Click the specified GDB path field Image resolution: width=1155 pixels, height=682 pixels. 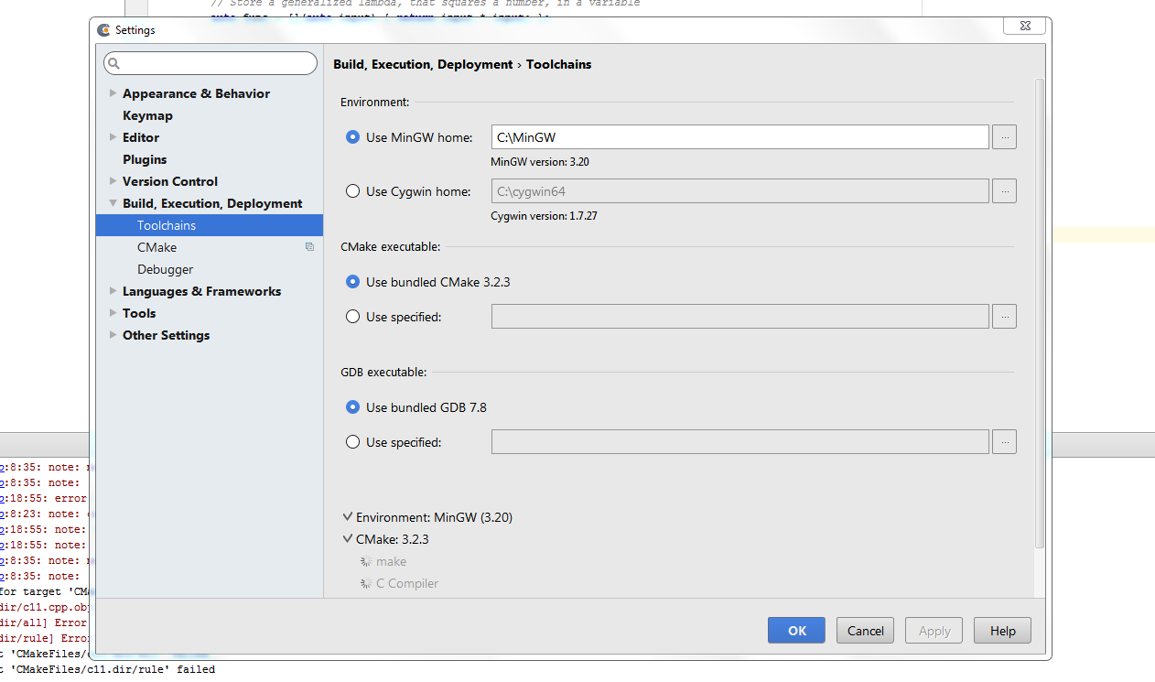click(740, 442)
